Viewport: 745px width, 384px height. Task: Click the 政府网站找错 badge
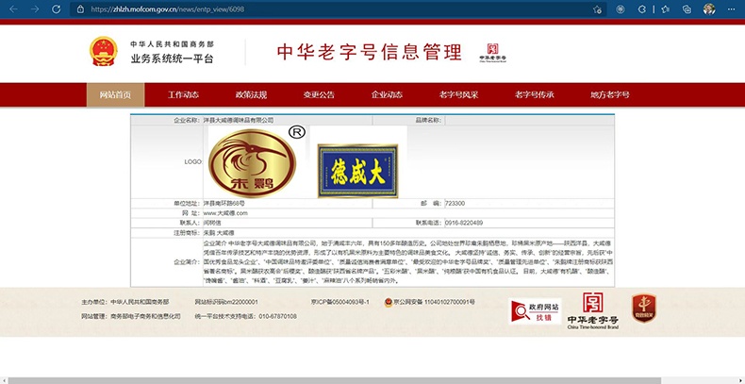tap(535, 311)
